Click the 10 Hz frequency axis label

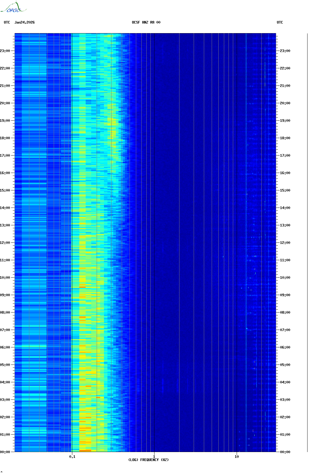point(237,457)
